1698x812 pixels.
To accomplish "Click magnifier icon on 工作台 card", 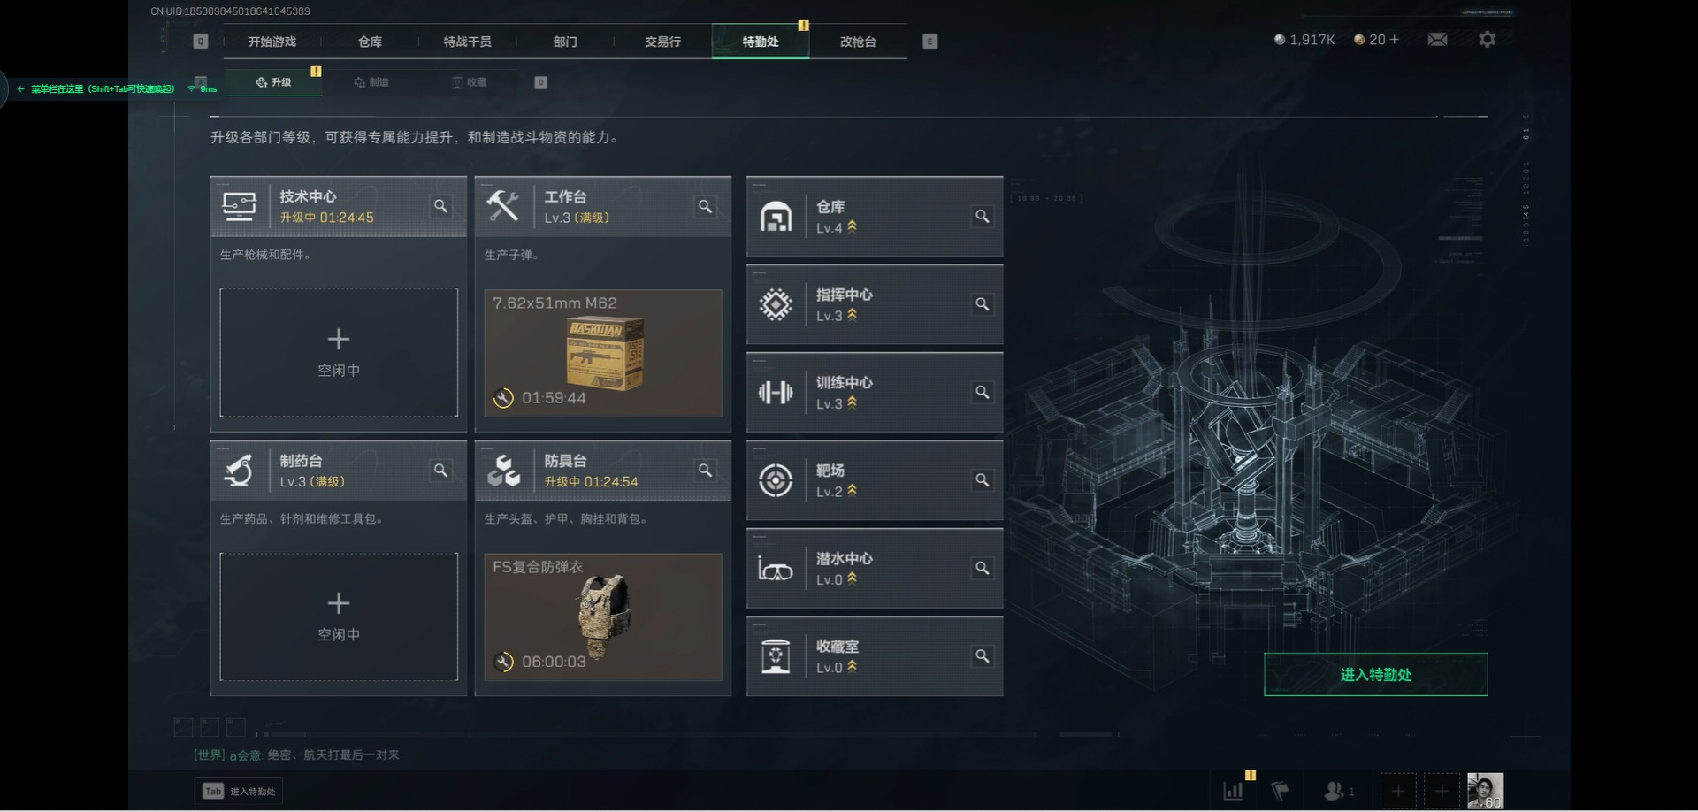I will point(705,206).
